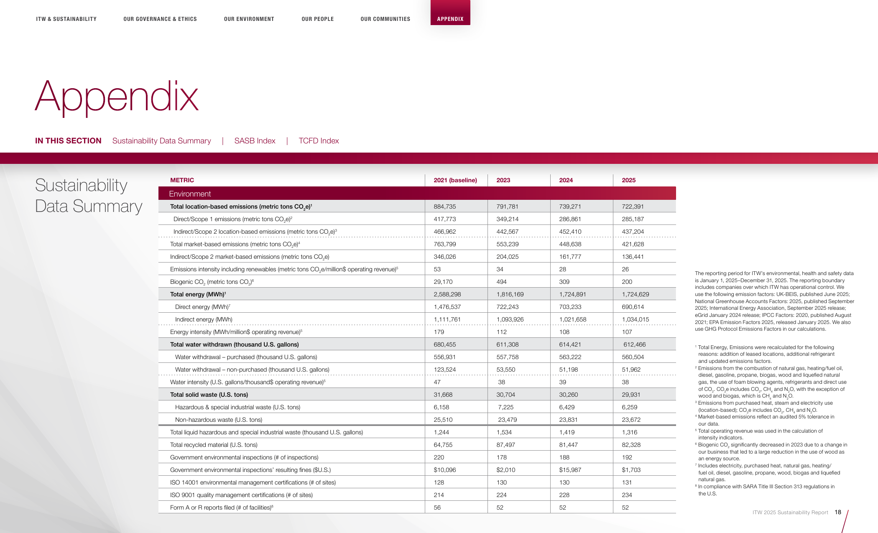Image resolution: width=878 pixels, height=533 pixels.
Task: Select Indirect energy (MWh) row label
Action: [x=204, y=319]
